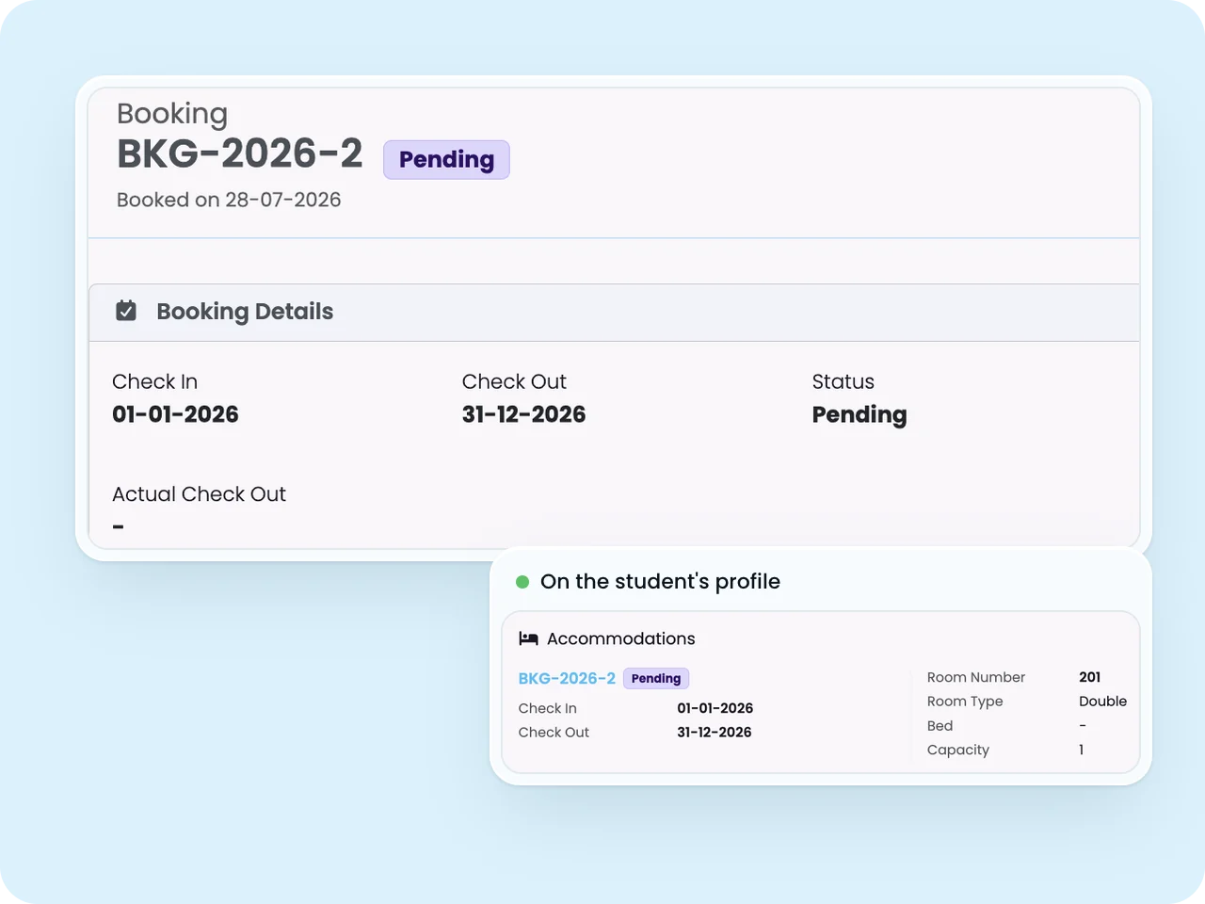Select the Booking Details section header
Viewport: 1205px width, 904px height.
click(614, 312)
